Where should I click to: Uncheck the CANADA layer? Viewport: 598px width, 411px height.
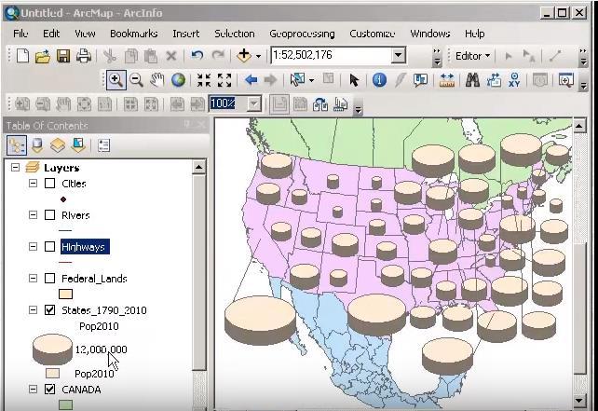pos(50,390)
